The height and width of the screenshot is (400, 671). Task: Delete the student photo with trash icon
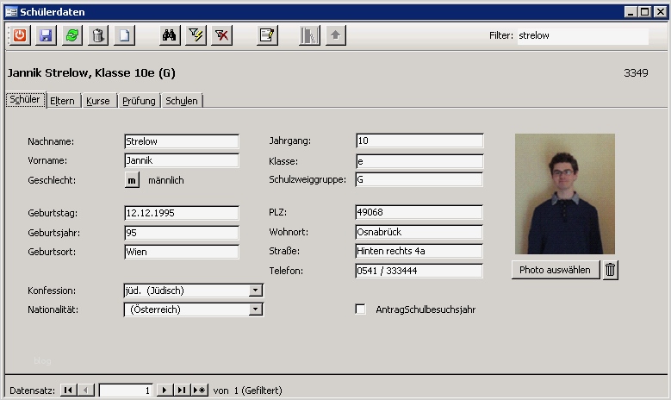[x=610, y=270]
